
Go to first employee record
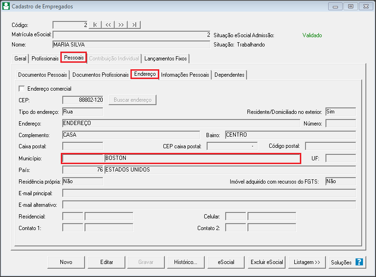pos(95,25)
